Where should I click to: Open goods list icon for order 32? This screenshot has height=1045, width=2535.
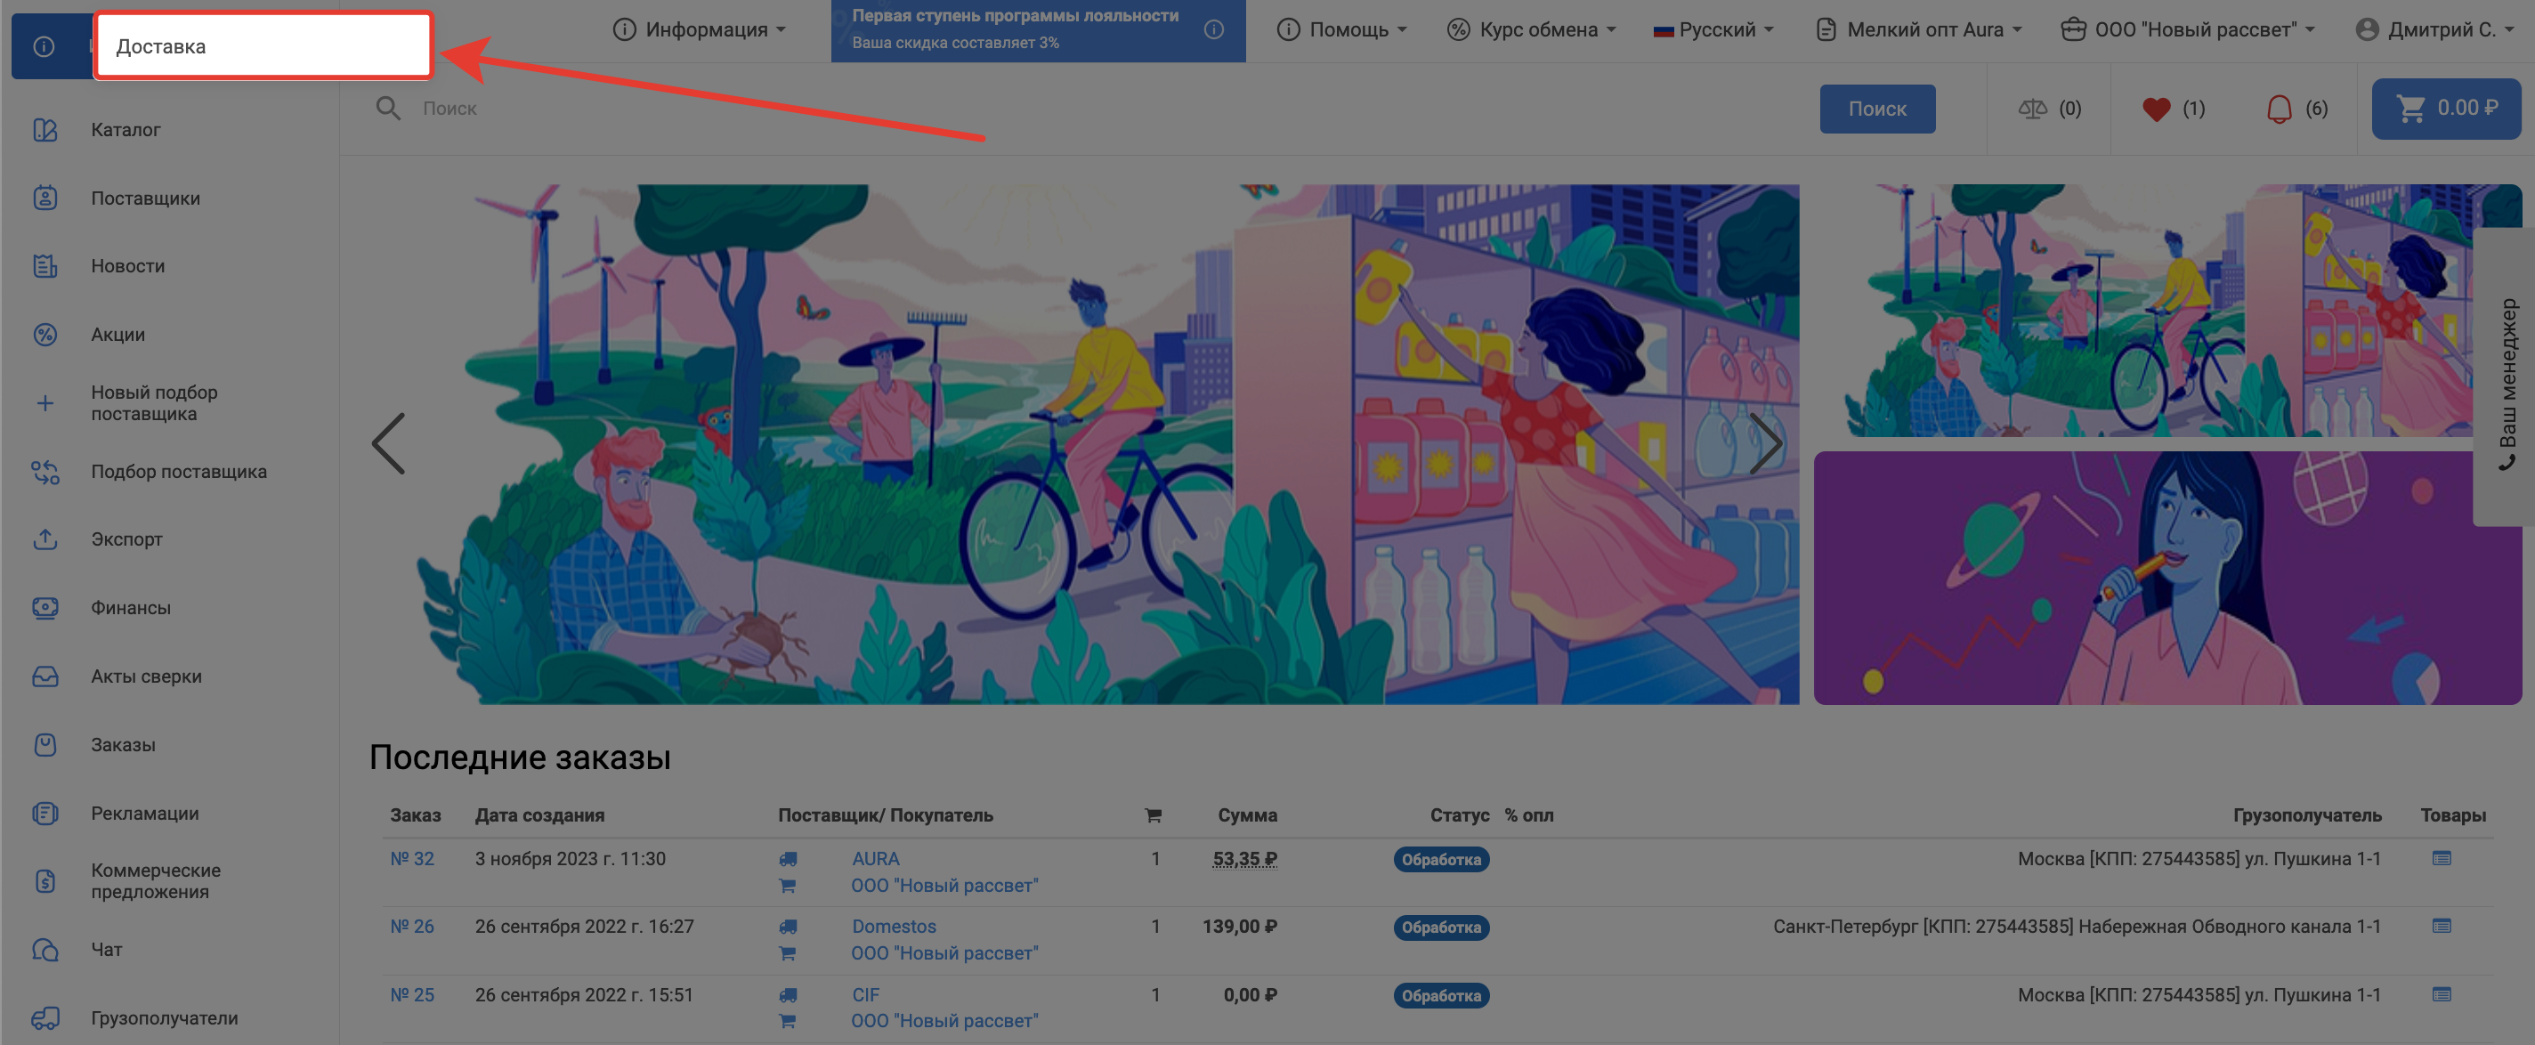click(x=2441, y=858)
